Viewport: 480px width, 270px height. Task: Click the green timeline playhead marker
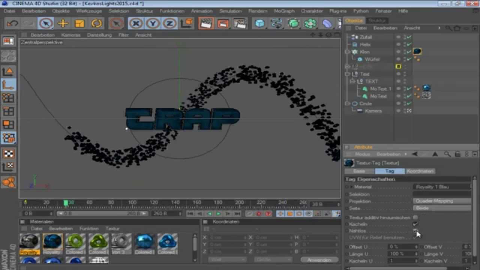(x=66, y=203)
